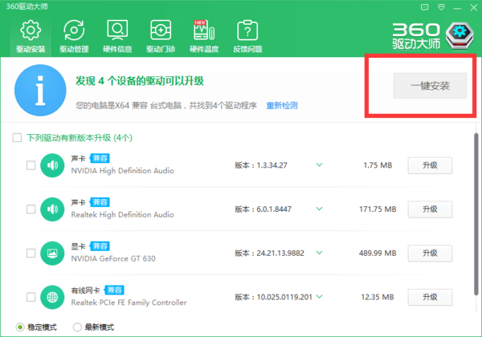Viewport: 482px width, 337px height.
Task: Expand version dropdown for 1.3.34.27
Action: pos(320,165)
